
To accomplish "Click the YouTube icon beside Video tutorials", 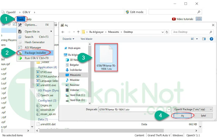I will [174, 19].
